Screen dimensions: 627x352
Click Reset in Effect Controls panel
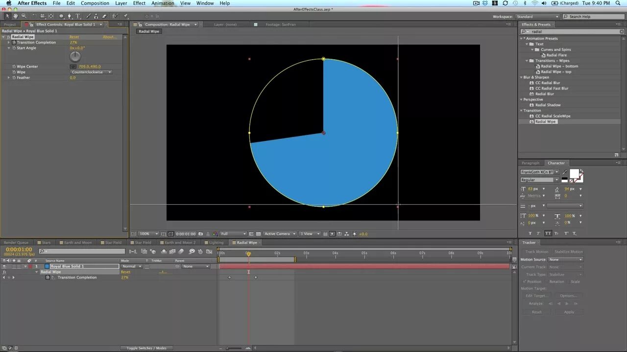74,37
